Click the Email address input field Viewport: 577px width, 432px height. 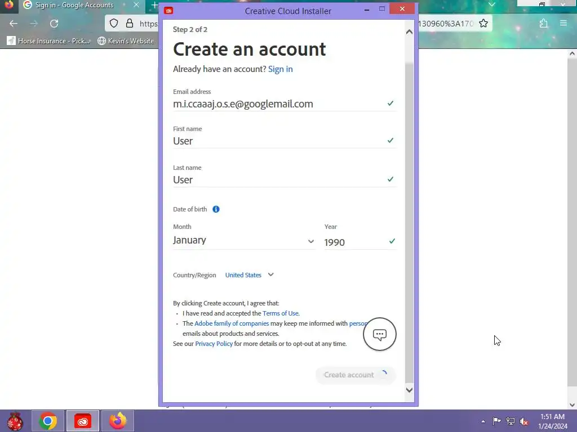point(285,104)
